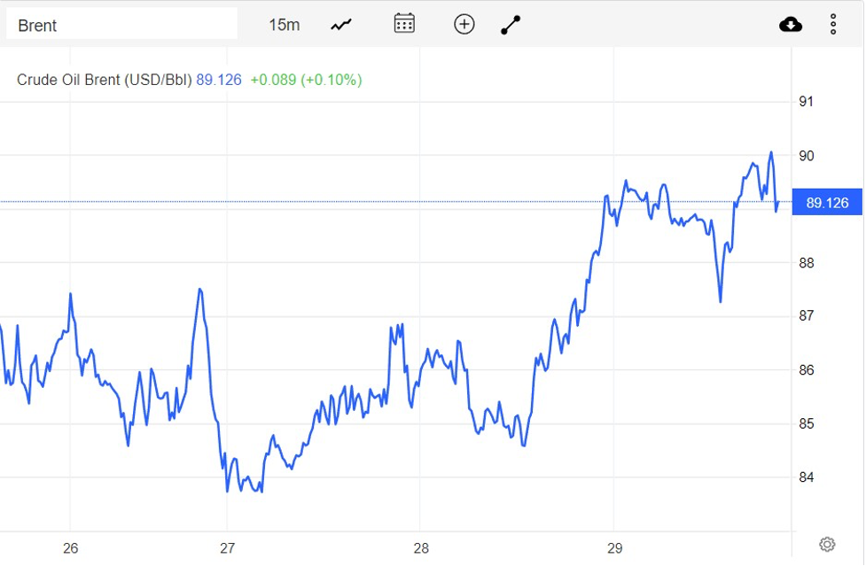This screenshot has height=566, width=866.
Task: Open the three-dot more options menu
Action: point(833,25)
